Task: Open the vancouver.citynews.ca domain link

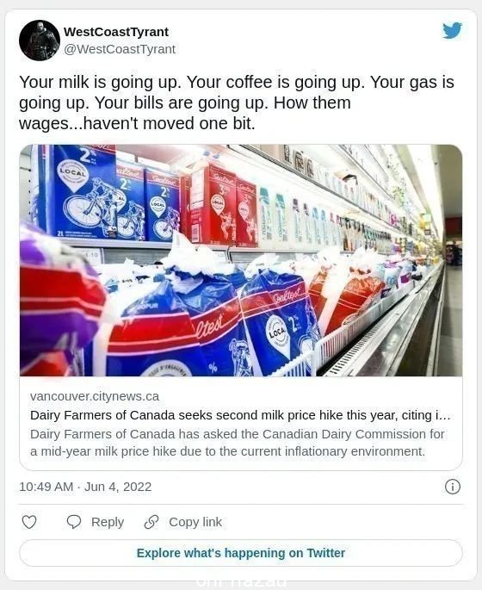Action: [x=95, y=396]
